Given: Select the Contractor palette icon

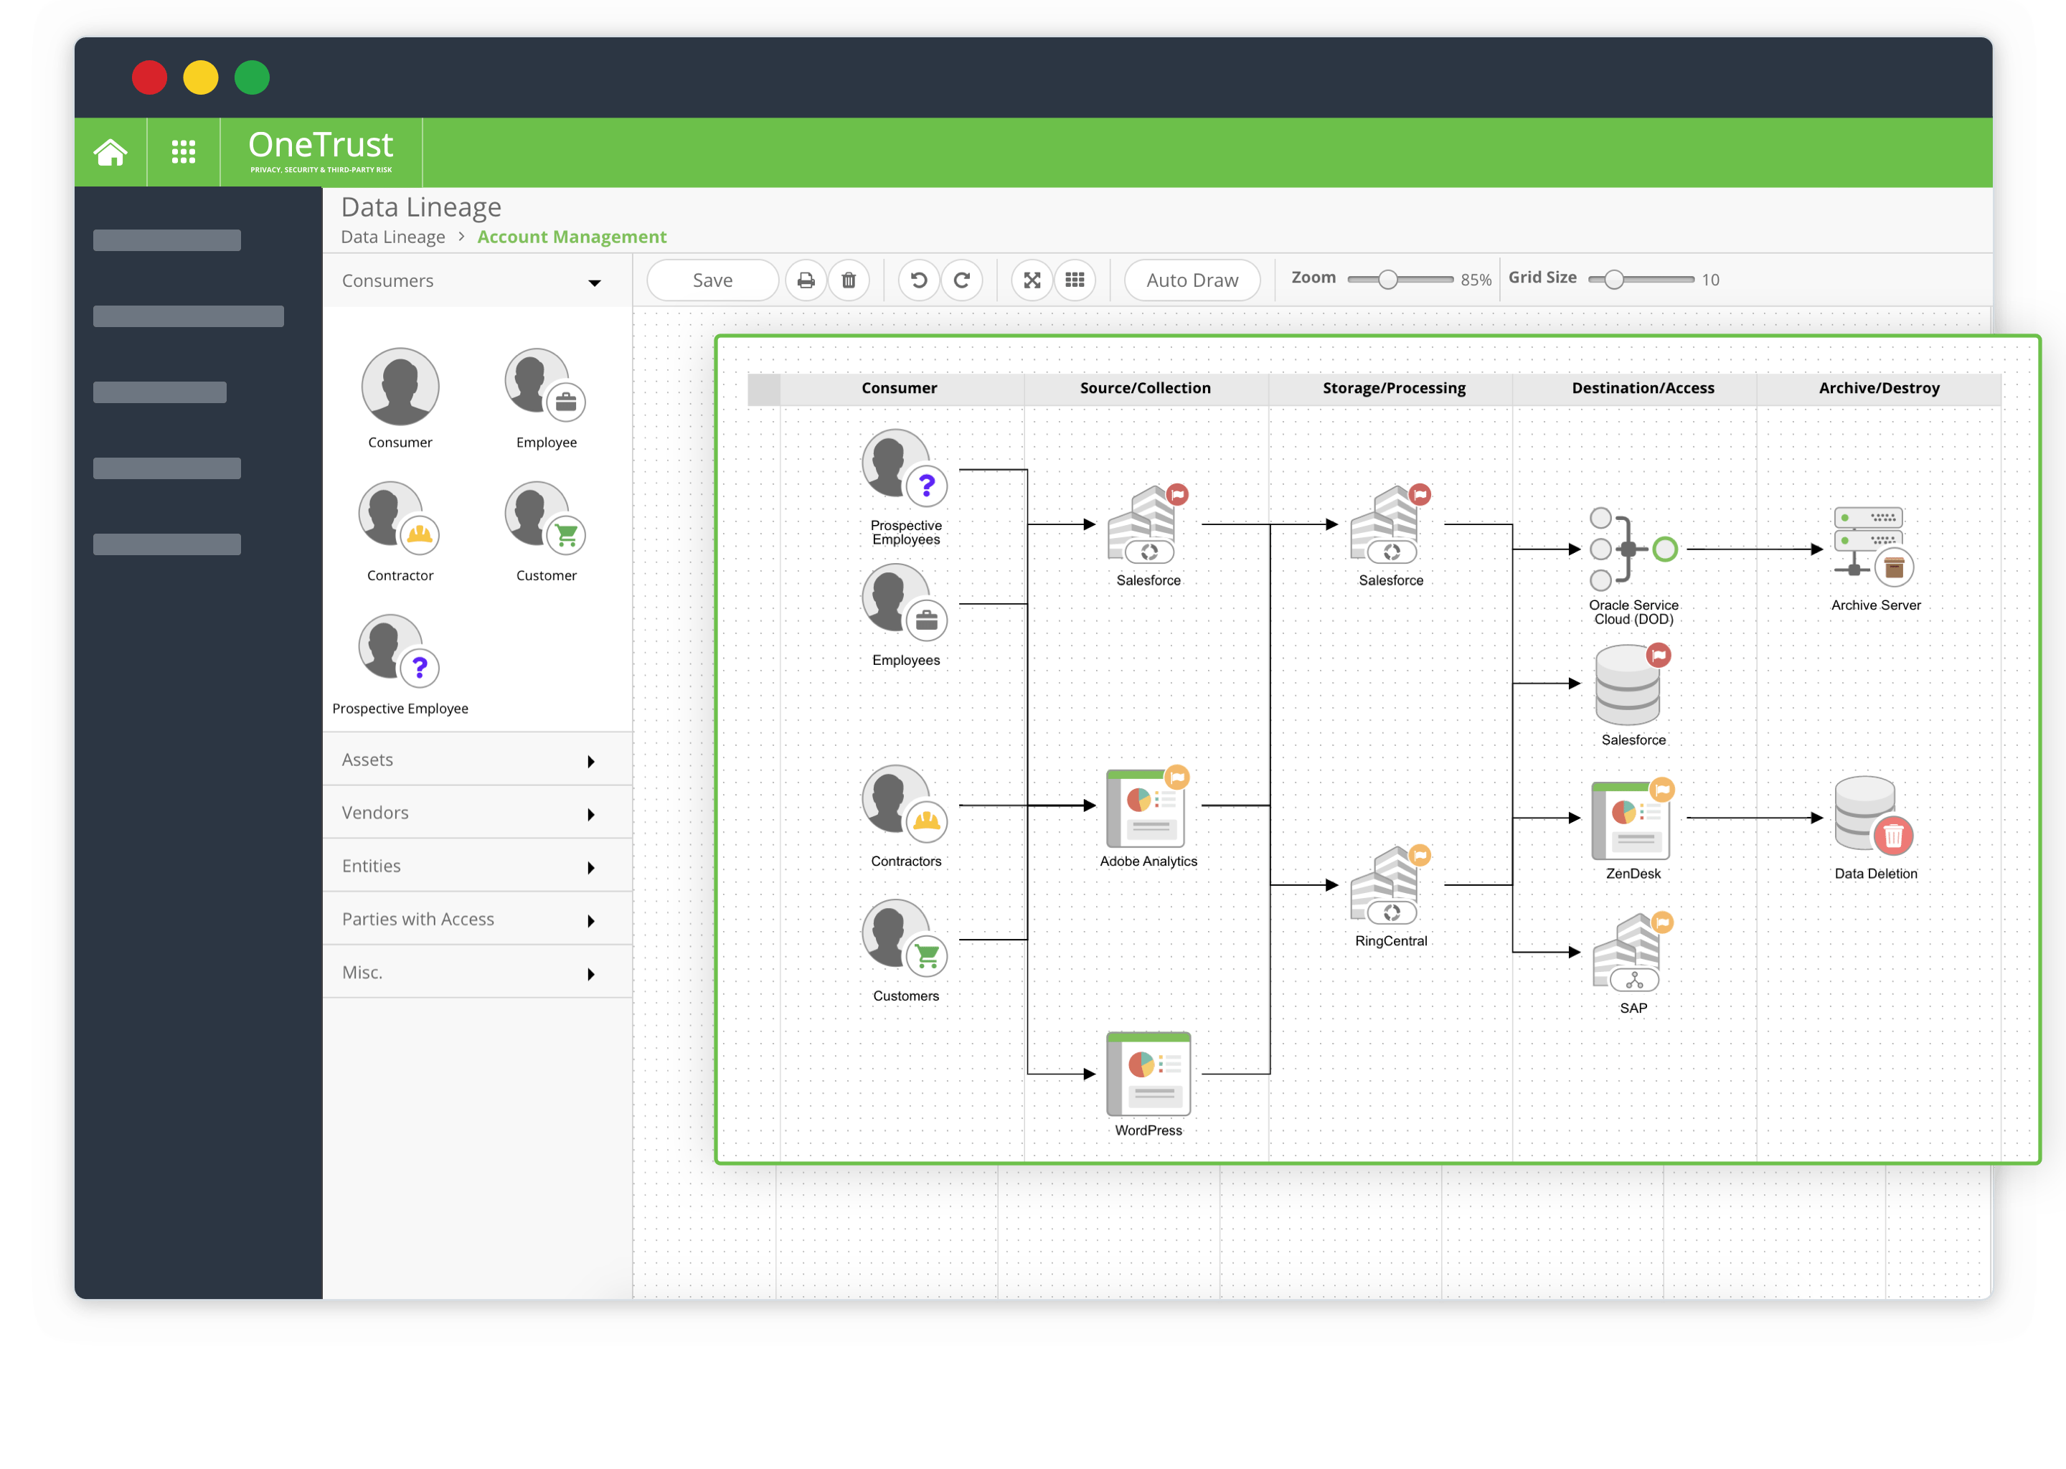Looking at the screenshot, I should coord(399,519).
